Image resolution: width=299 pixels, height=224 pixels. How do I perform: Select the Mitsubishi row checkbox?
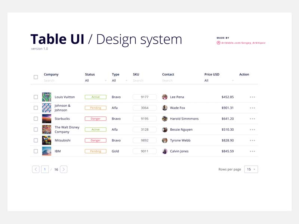[x=36, y=140]
